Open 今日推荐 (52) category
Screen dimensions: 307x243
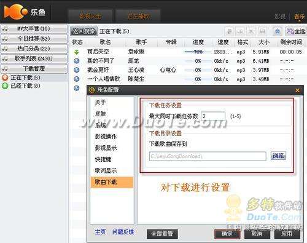(x=34, y=39)
